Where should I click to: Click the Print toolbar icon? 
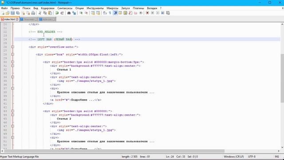pyautogui.click(x=33, y=13)
